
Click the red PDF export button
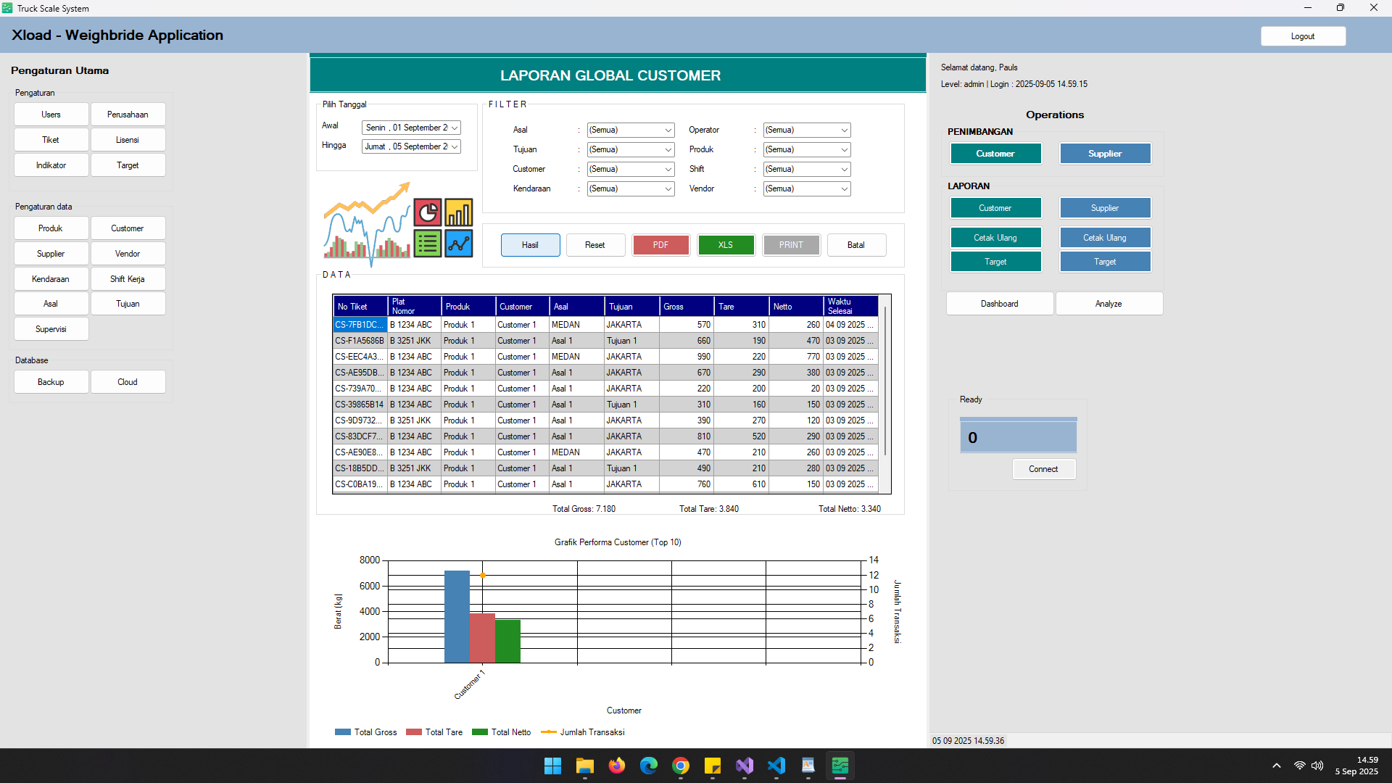(x=660, y=245)
